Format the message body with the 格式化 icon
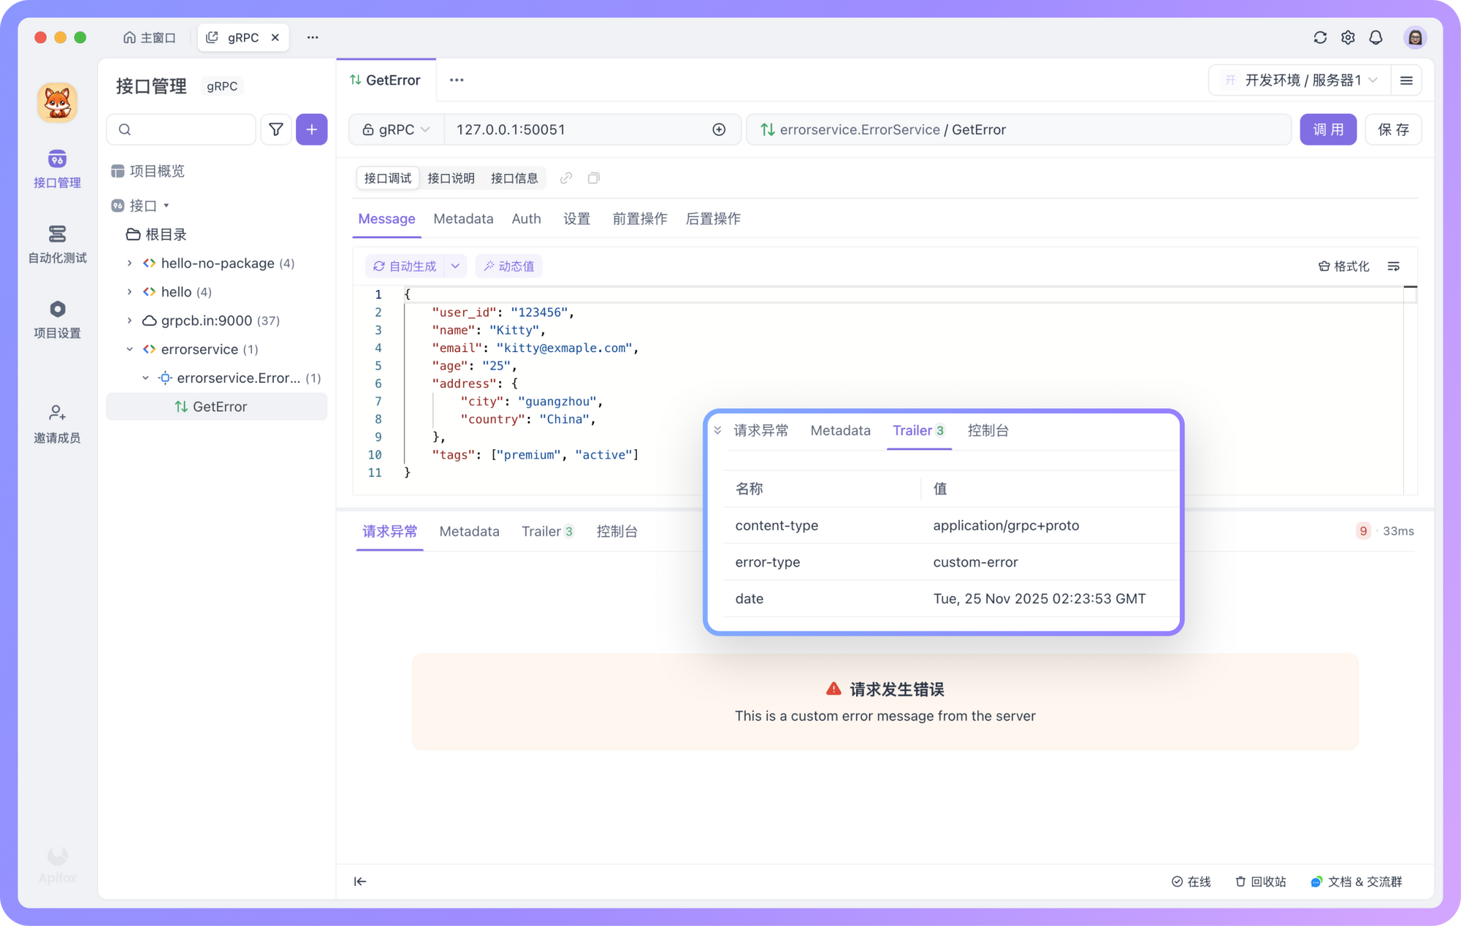The width and height of the screenshot is (1461, 926). point(1343,266)
